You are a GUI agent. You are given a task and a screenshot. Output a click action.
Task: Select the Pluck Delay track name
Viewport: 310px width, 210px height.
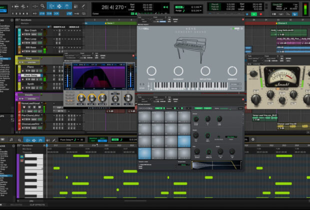31,75
